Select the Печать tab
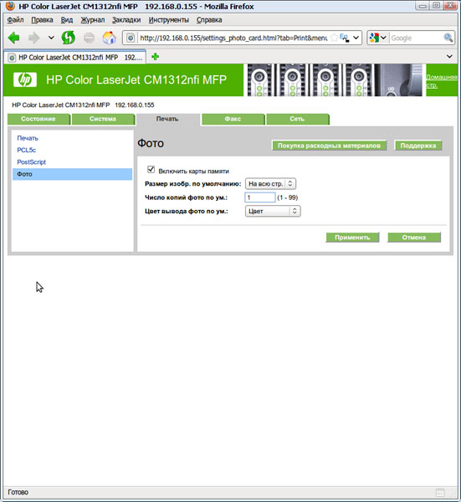 pos(167,119)
